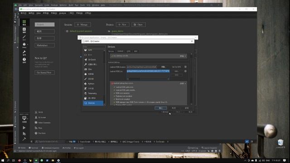Toggle left sidebar icon beside locator
Screen dimensions: 290x163
click(32, 142)
